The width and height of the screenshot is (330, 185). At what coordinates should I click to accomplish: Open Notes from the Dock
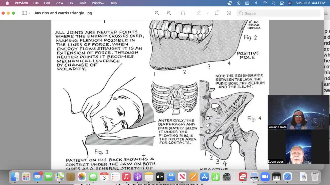pos(149,177)
